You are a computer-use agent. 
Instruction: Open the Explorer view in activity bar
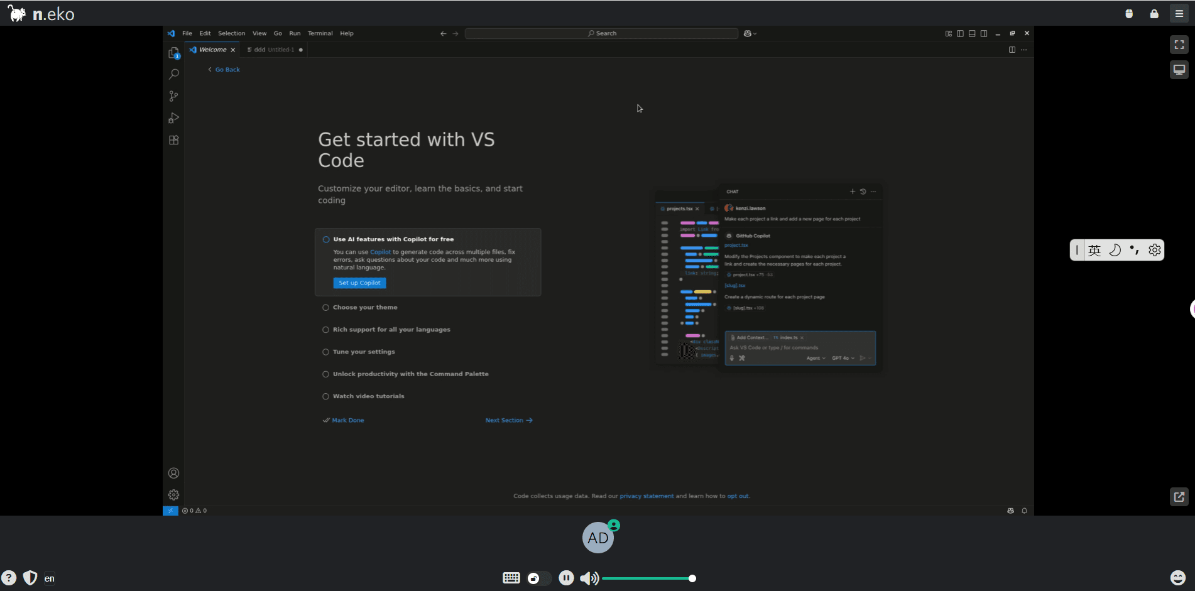tap(173, 53)
